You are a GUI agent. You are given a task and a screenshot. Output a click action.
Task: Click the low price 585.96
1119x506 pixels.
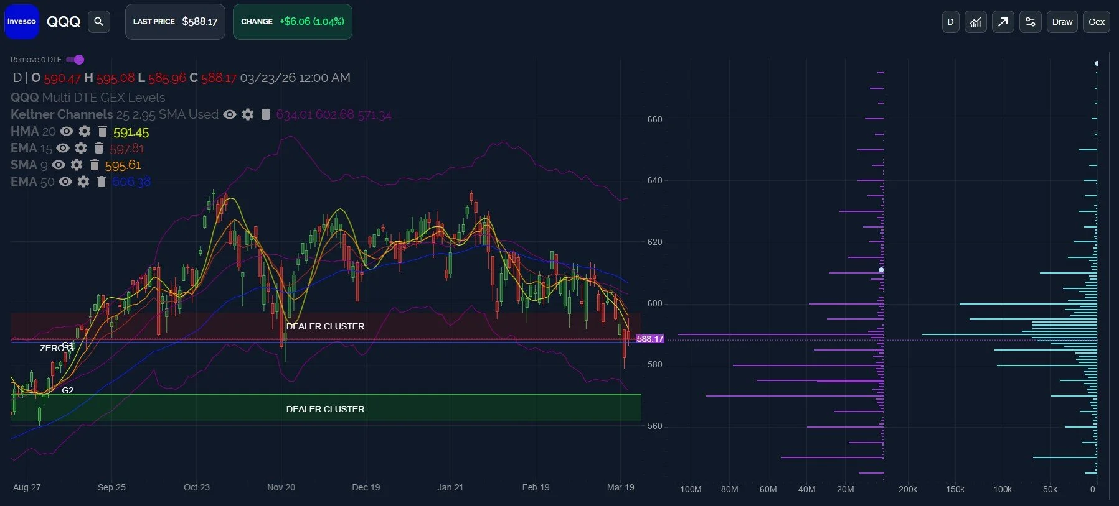[167, 78]
